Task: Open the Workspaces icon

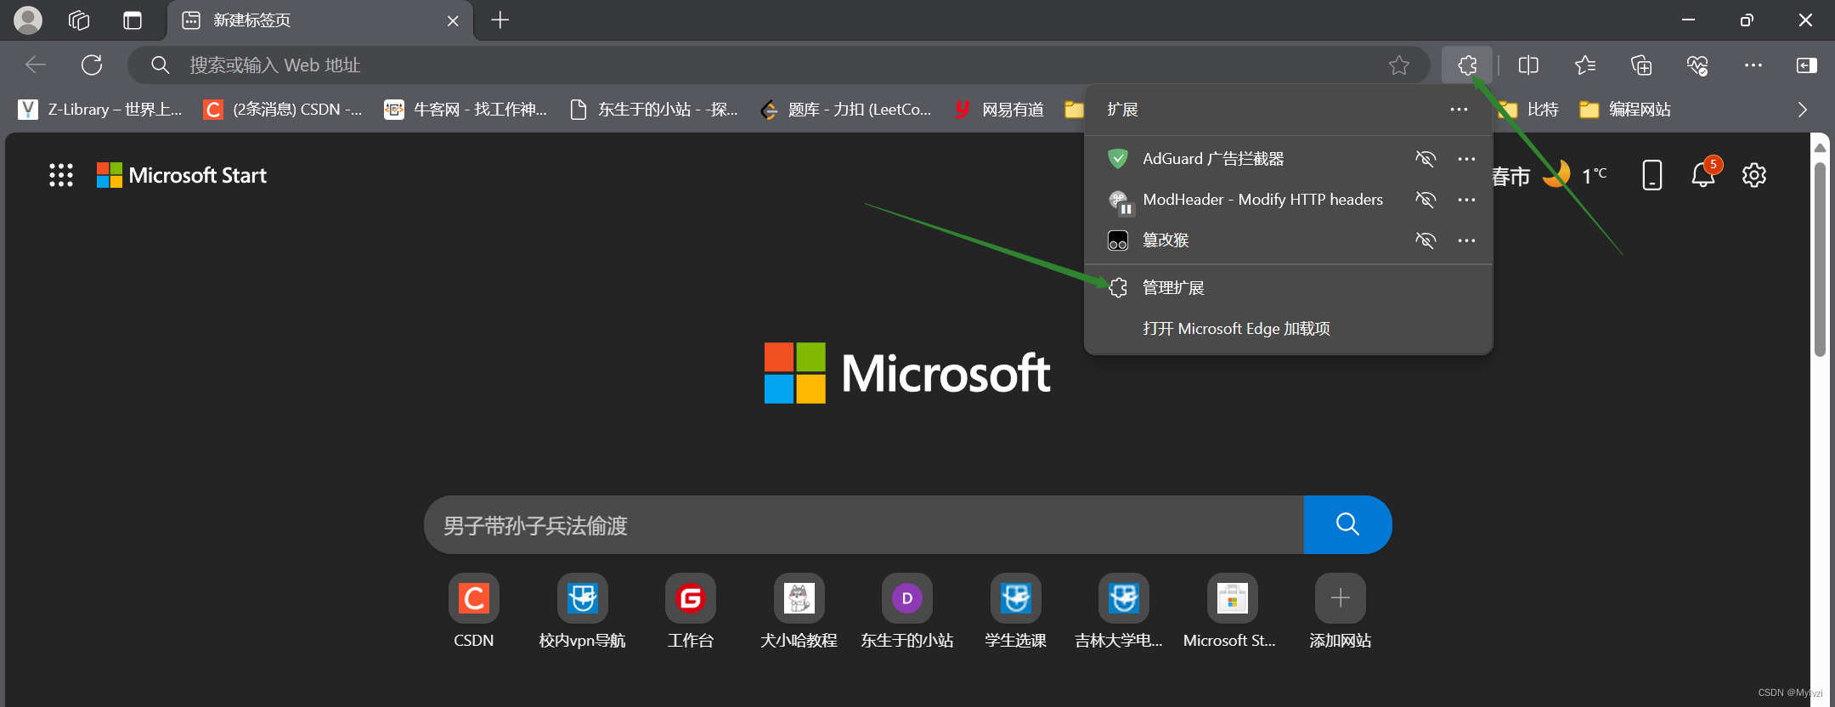Action: pos(79,20)
